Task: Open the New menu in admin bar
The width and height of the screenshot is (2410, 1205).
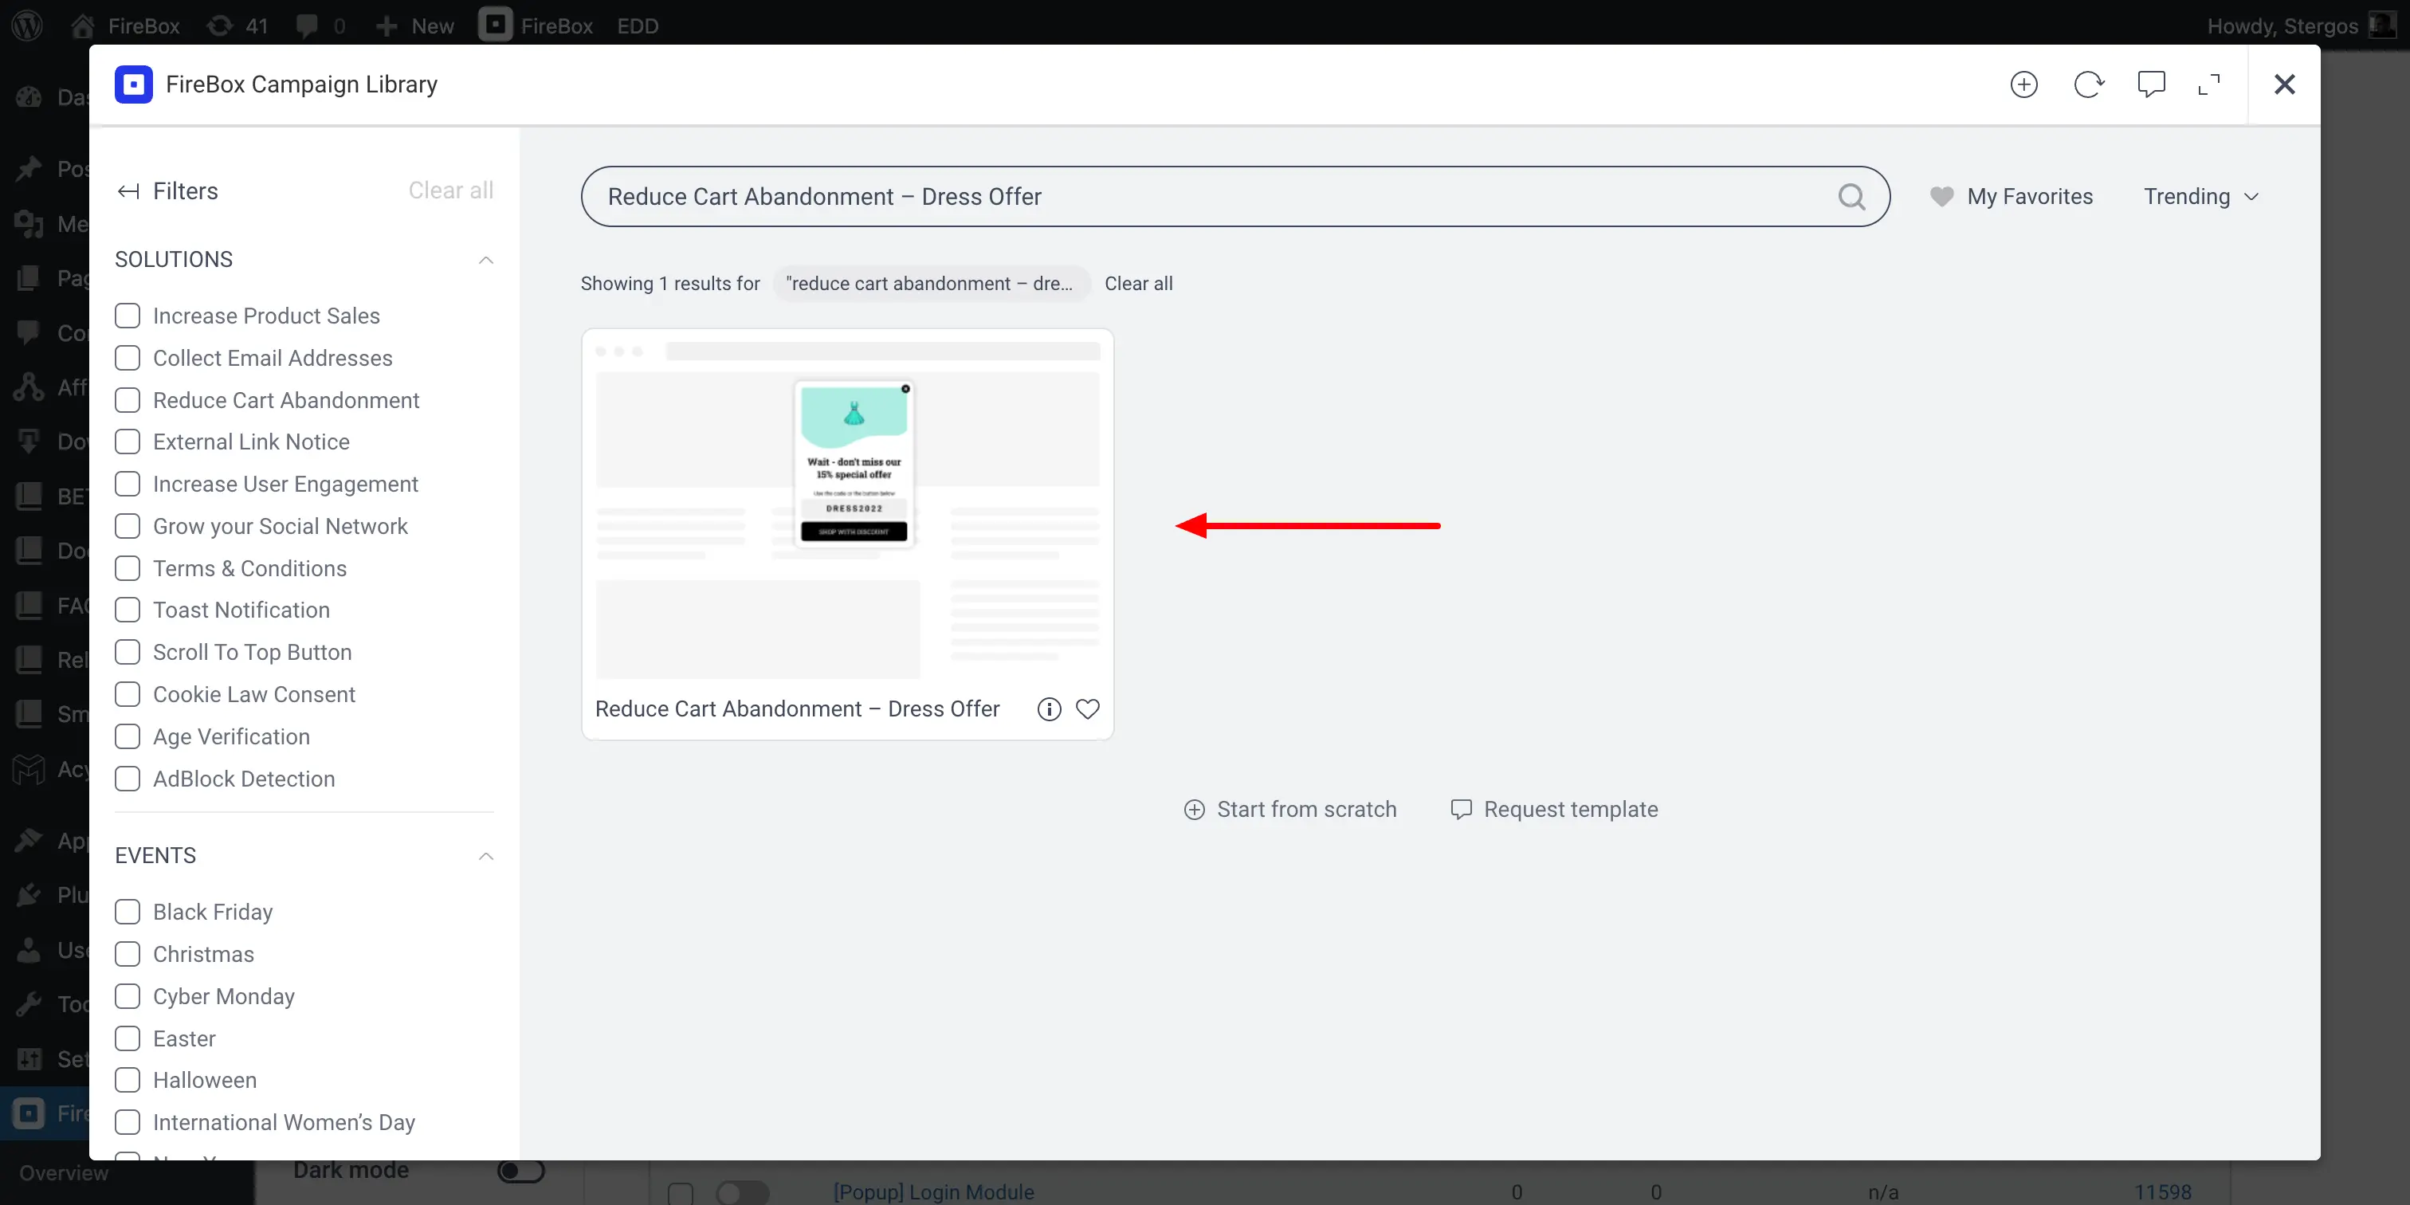Action: pyautogui.click(x=415, y=26)
